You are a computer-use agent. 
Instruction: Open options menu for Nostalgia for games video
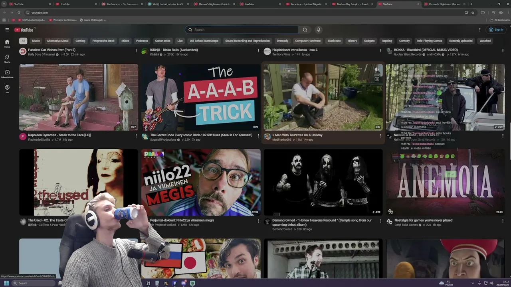[x=503, y=221]
